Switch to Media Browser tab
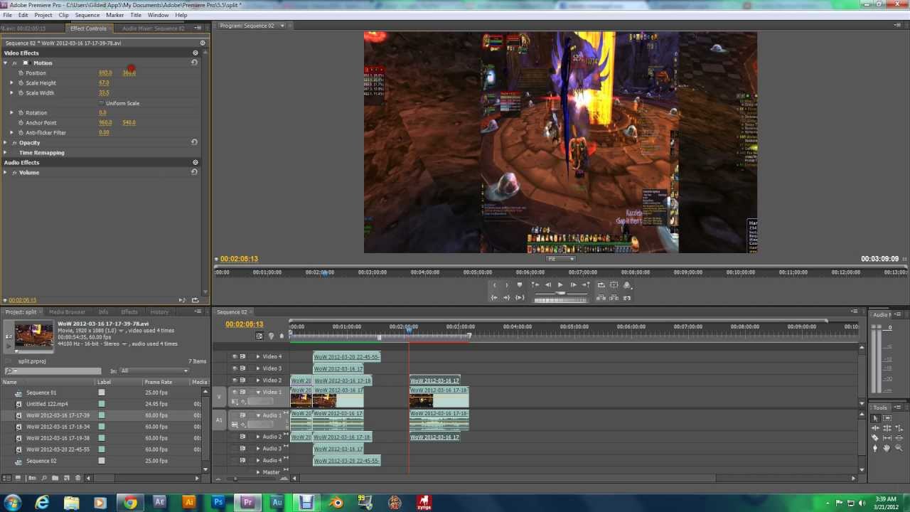910x512 pixels. click(67, 311)
